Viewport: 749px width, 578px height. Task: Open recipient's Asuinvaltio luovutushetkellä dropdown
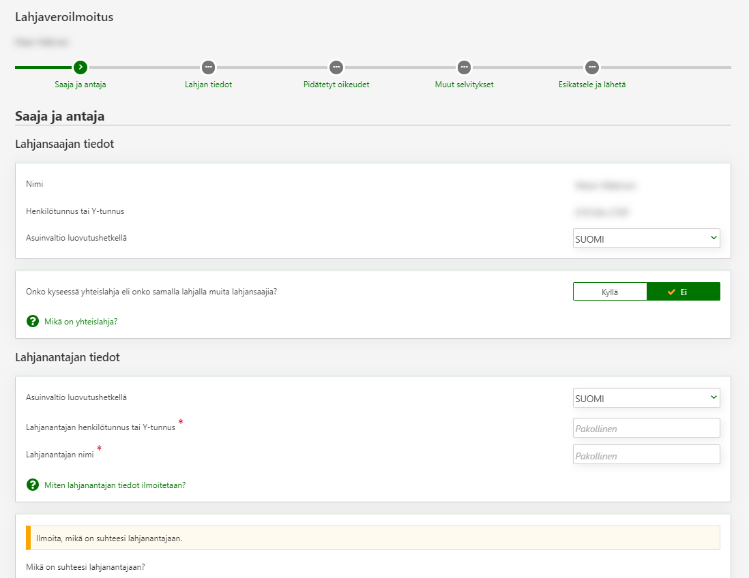tap(646, 239)
